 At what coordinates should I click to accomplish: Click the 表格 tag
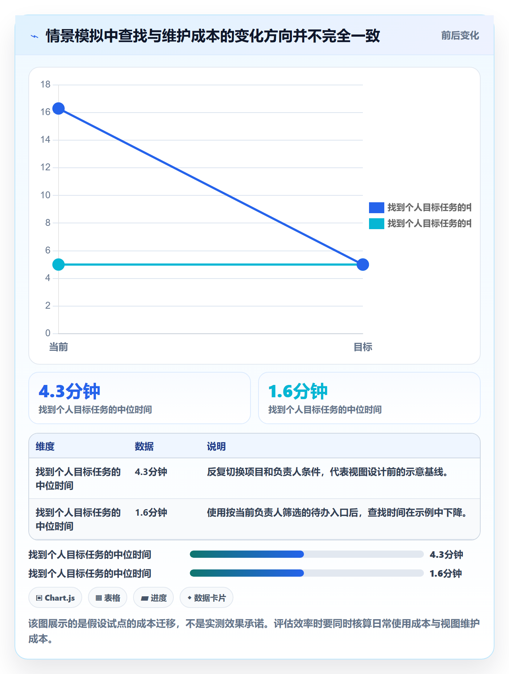tap(108, 597)
